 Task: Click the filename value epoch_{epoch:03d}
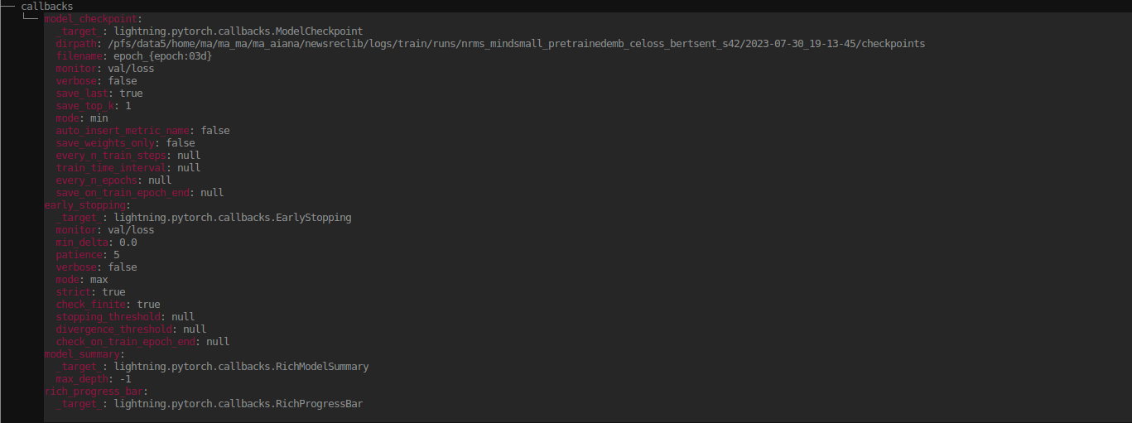coord(157,56)
